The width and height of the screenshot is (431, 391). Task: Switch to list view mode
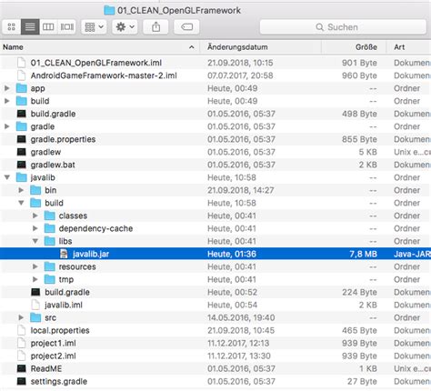coord(30,27)
